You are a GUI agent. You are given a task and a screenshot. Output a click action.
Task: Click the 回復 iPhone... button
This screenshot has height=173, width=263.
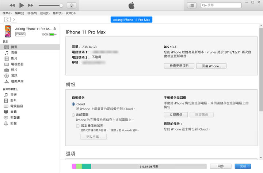pos(211,66)
